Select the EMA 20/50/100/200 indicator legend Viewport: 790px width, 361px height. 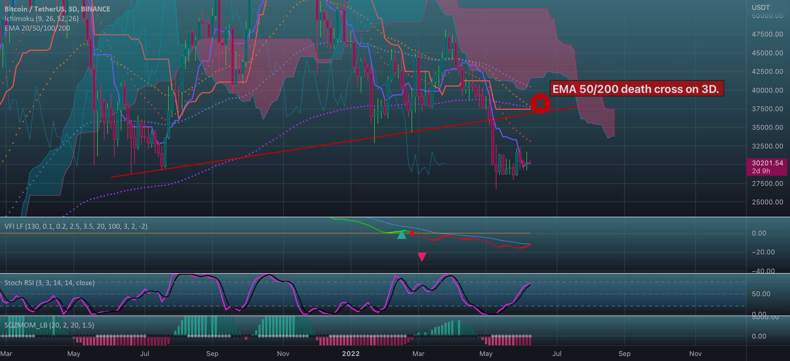[37, 28]
